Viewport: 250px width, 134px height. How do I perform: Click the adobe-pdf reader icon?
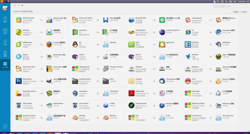[x=131, y=93]
